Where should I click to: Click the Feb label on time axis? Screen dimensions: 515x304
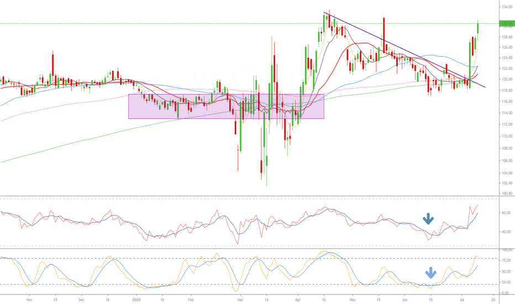[x=191, y=300]
